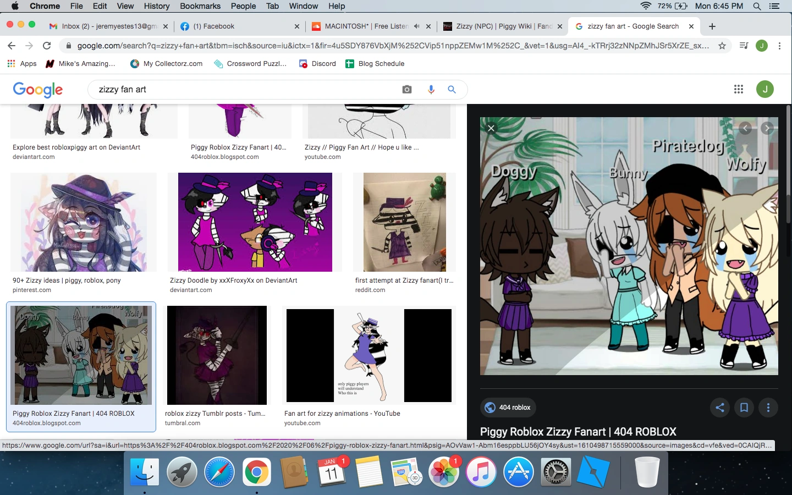Image resolution: width=792 pixels, height=495 pixels.
Task: Search by image using the camera icon
Action: [x=406, y=89]
